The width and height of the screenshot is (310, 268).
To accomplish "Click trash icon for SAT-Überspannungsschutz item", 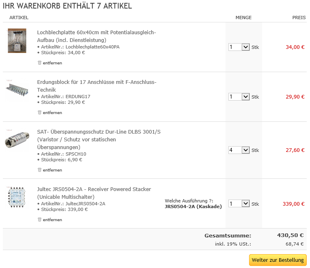I will tap(39, 170).
